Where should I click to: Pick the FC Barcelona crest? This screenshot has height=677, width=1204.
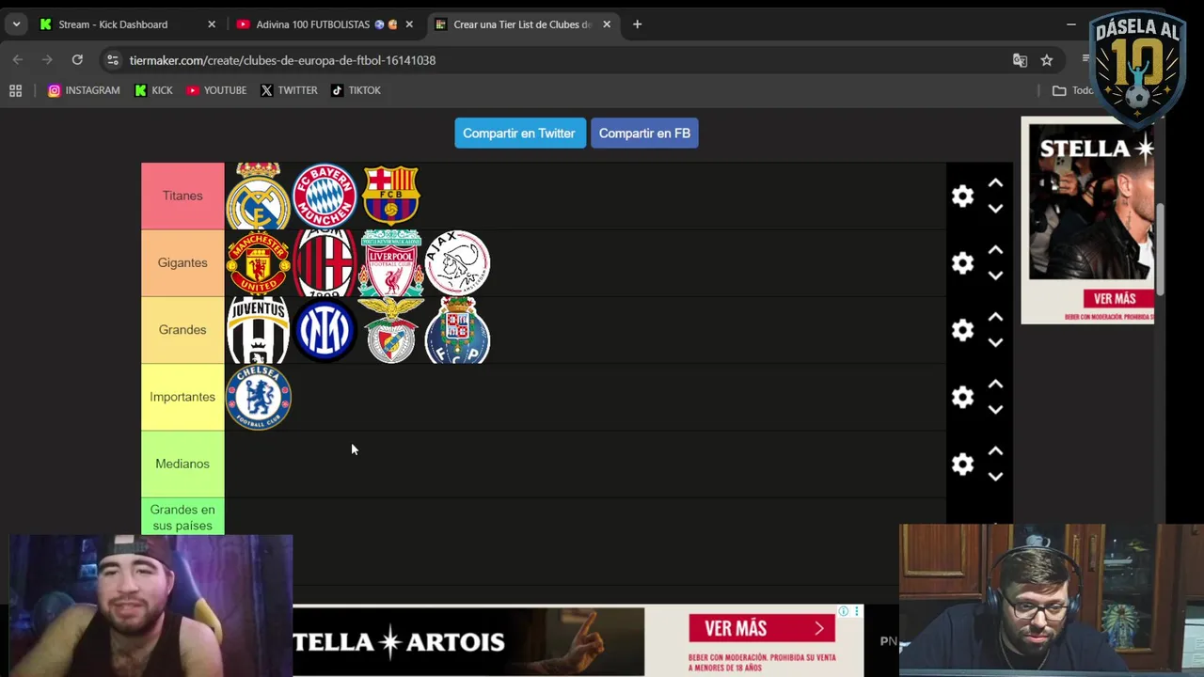(x=391, y=195)
